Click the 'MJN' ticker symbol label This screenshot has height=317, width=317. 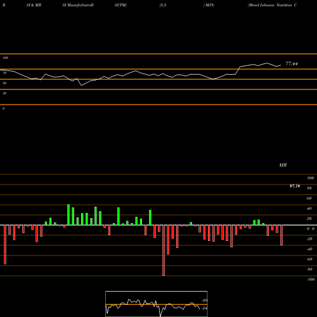pos(209,5)
